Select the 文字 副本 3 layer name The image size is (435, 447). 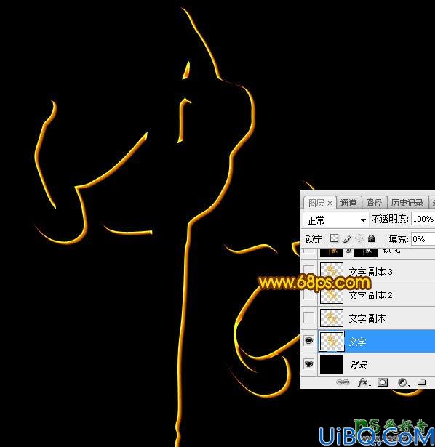[x=370, y=272]
